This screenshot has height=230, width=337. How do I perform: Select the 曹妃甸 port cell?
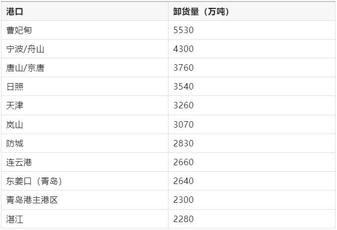(x=84, y=30)
